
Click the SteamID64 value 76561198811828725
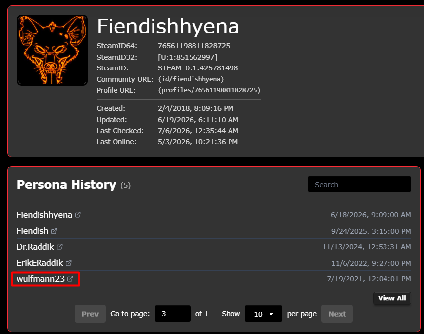pyautogui.click(x=194, y=46)
